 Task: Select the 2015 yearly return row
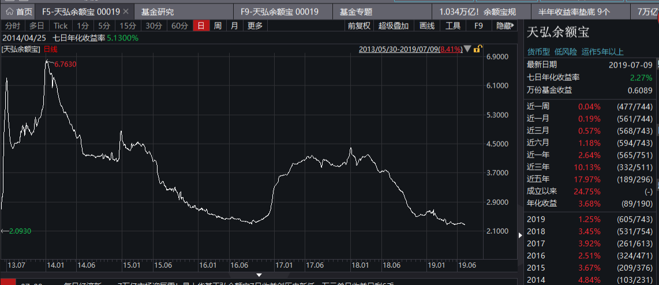coord(590,268)
